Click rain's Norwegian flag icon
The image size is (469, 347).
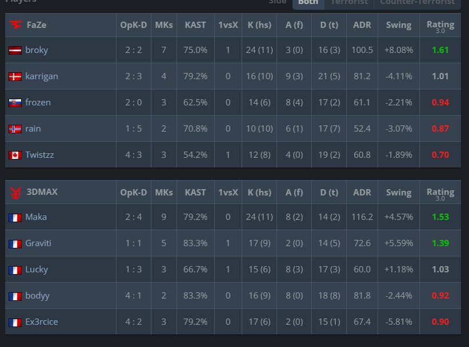pyautogui.click(x=15, y=129)
